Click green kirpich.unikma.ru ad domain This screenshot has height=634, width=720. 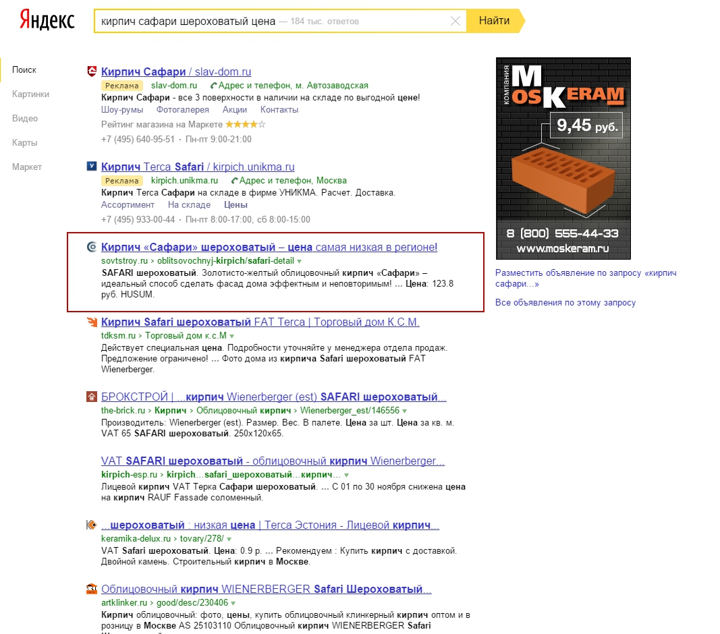(x=185, y=181)
